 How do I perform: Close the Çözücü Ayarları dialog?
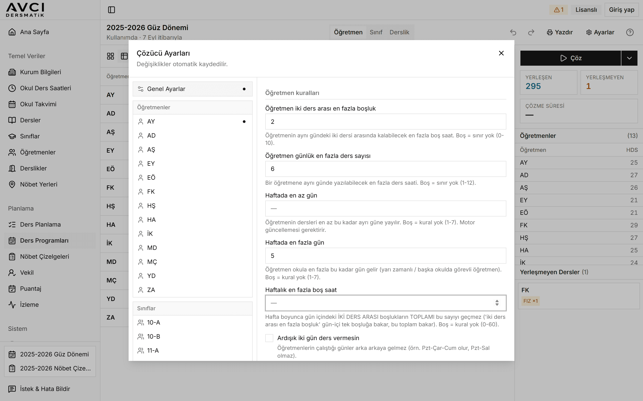pos(501,53)
